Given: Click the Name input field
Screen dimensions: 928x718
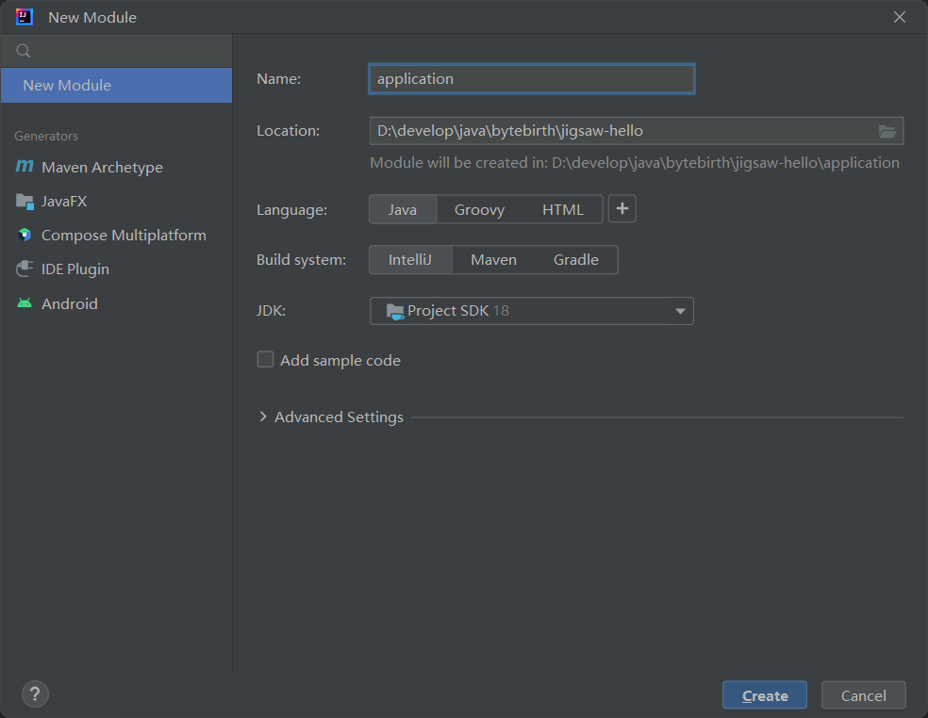Looking at the screenshot, I should coord(532,78).
